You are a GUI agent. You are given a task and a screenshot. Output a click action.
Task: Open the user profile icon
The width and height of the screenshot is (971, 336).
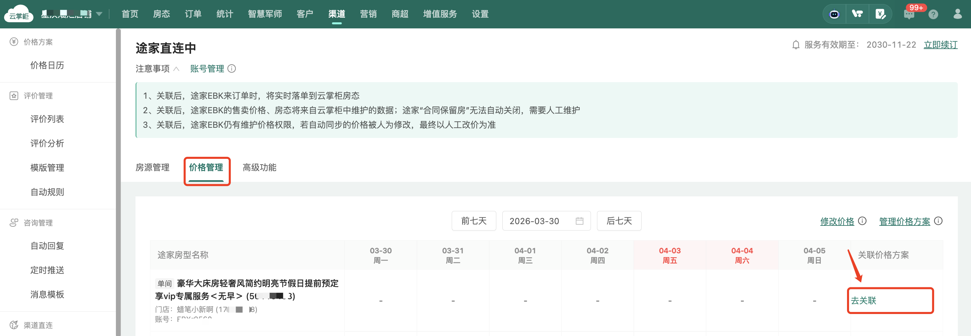pos(957,14)
